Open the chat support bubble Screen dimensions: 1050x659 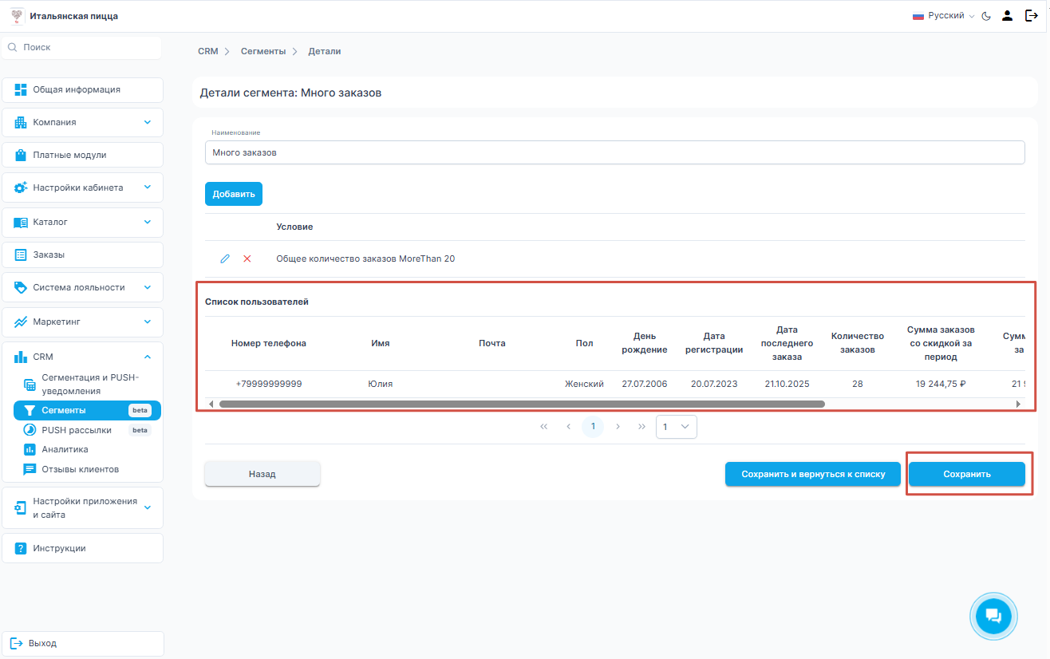(x=993, y=615)
